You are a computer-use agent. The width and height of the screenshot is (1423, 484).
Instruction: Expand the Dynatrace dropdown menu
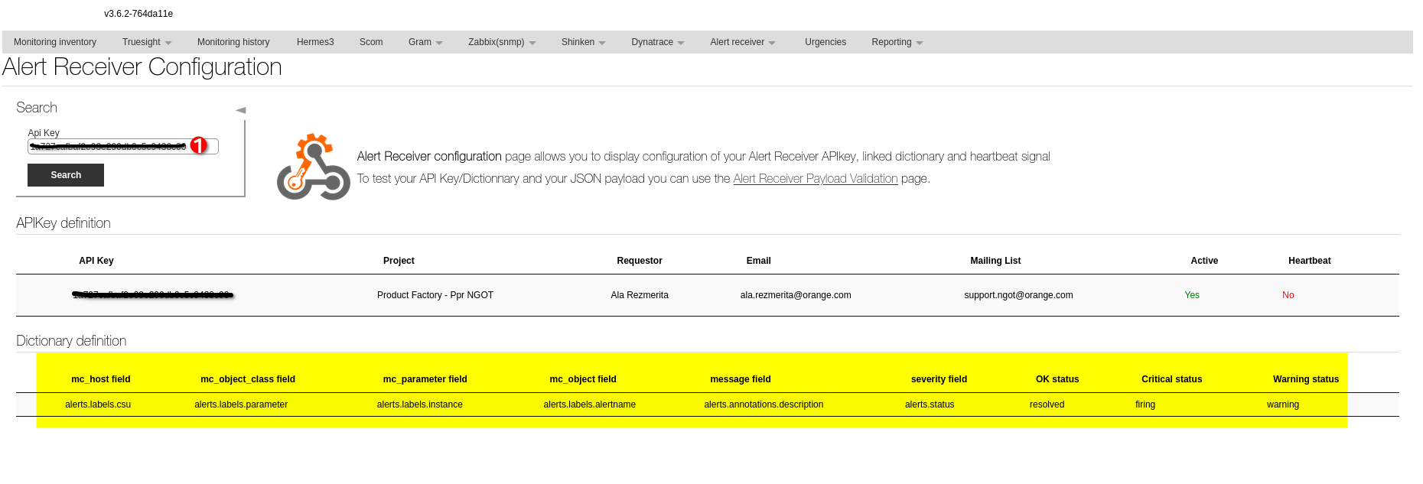tap(657, 42)
